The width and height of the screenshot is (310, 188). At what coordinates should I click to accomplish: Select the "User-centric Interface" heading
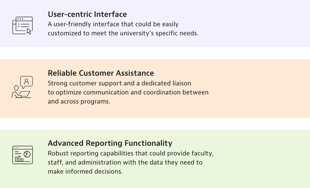(87, 14)
